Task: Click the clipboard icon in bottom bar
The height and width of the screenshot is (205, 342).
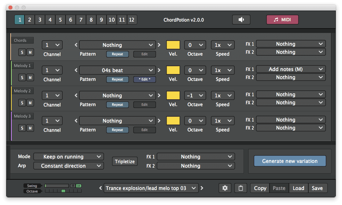Action: [241, 188]
